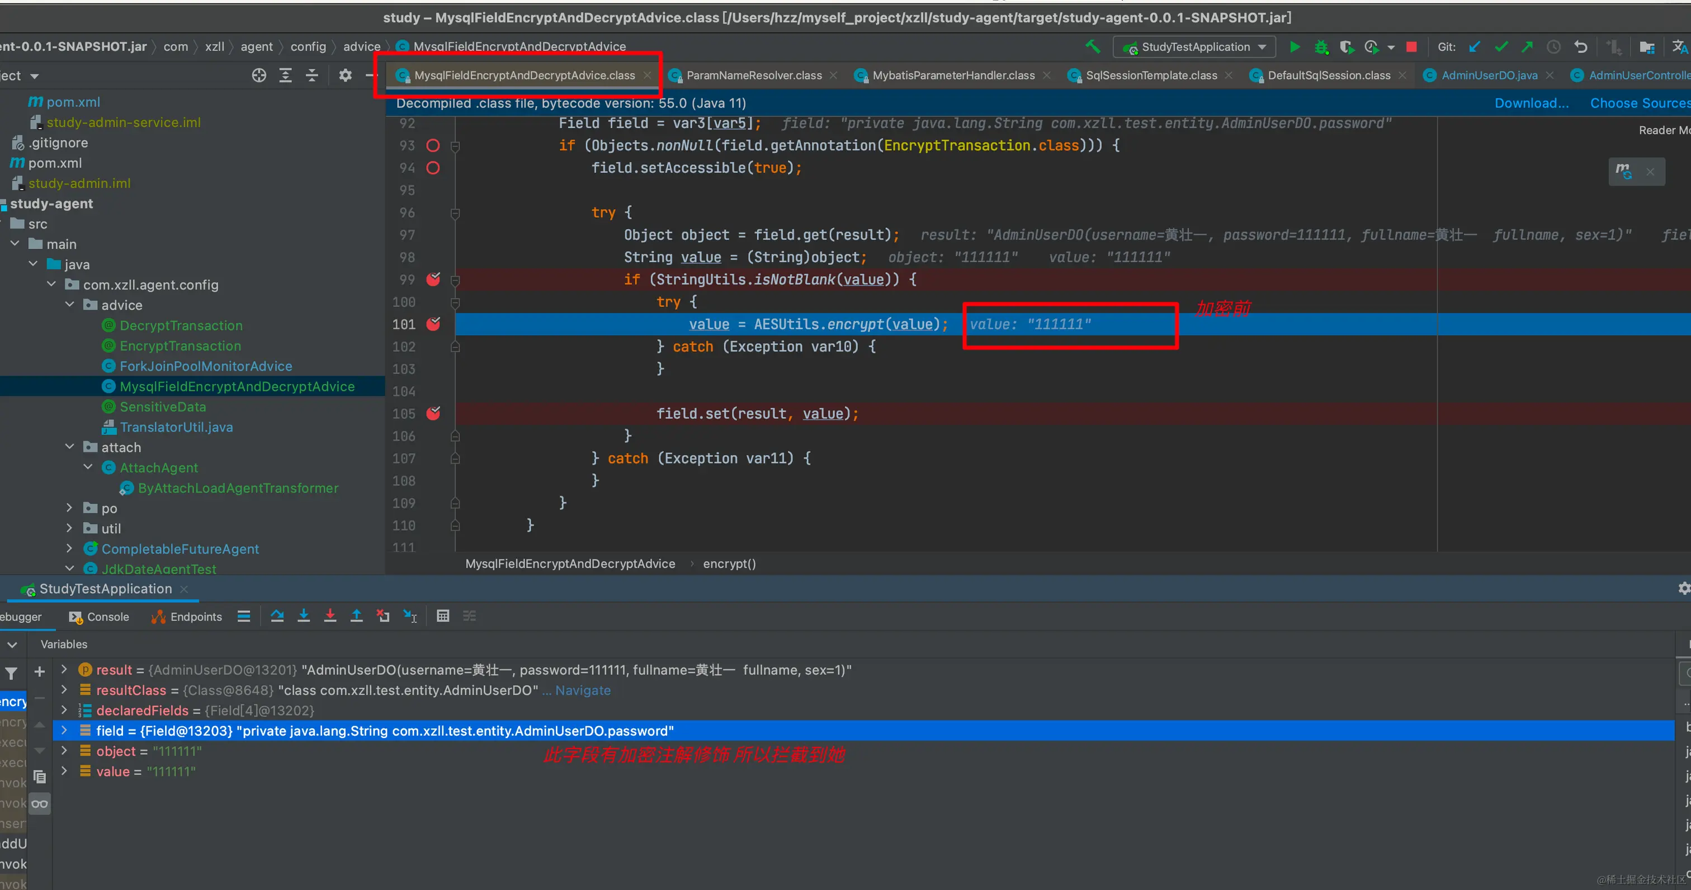
Task: Switch to DefaultSqlSession.class tab
Action: [x=1329, y=75]
